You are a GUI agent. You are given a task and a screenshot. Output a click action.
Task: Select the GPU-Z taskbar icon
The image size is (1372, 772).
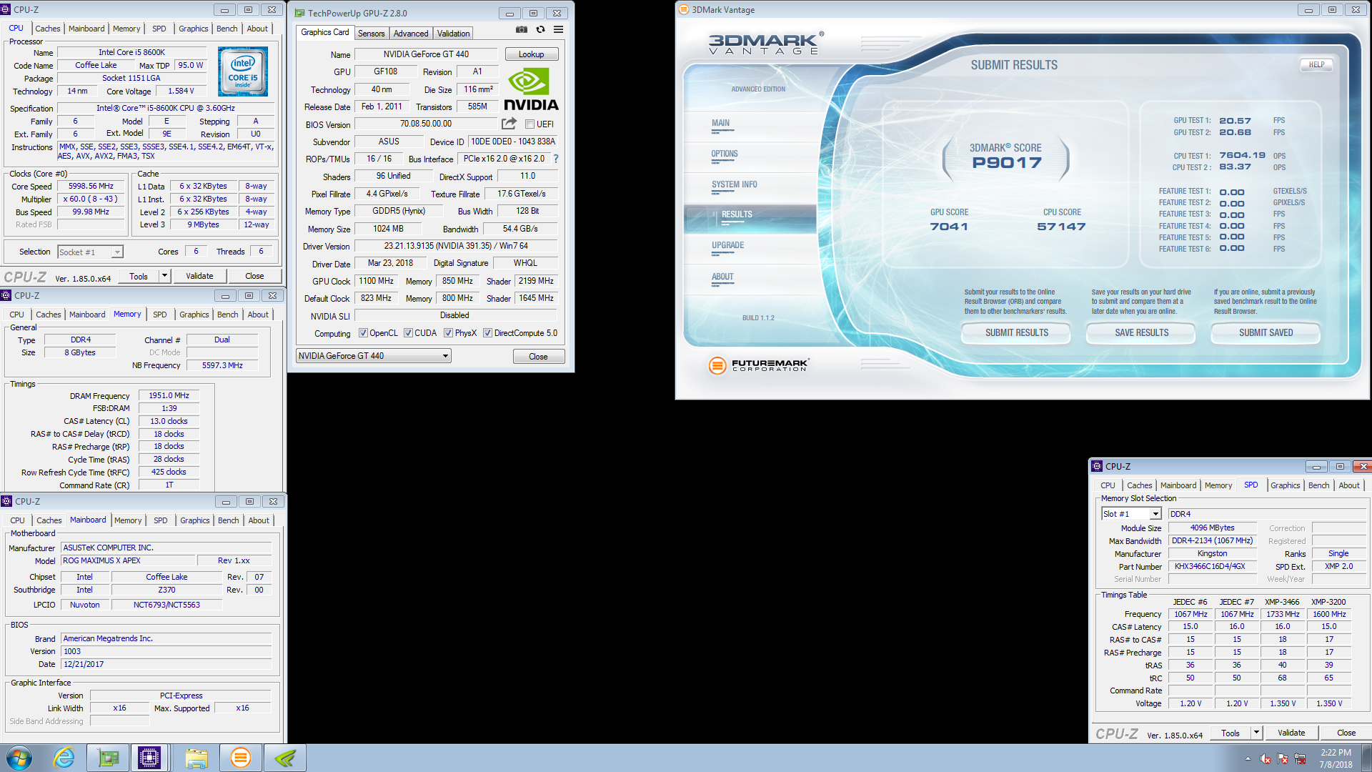108,758
